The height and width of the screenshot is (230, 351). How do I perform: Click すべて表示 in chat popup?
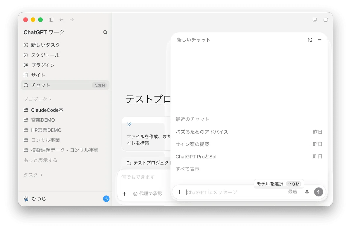(187, 169)
